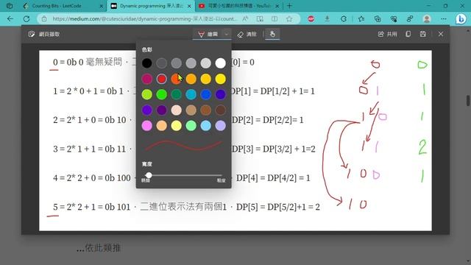This screenshot has height=265, width=471.
Task: Adjust the 寬度 pen width slider handle
Action: click(x=149, y=175)
